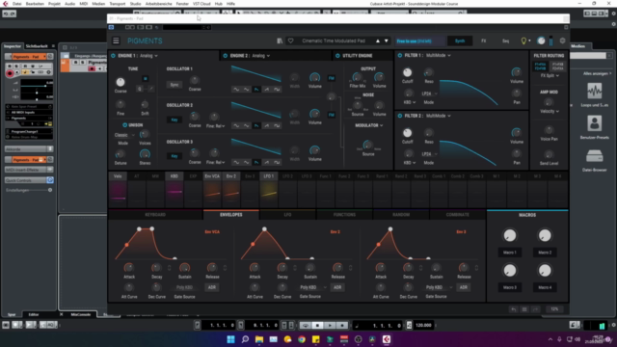Screen dimensions: 617x347
Task: Toggle Unison power button
Action: tap(124, 125)
